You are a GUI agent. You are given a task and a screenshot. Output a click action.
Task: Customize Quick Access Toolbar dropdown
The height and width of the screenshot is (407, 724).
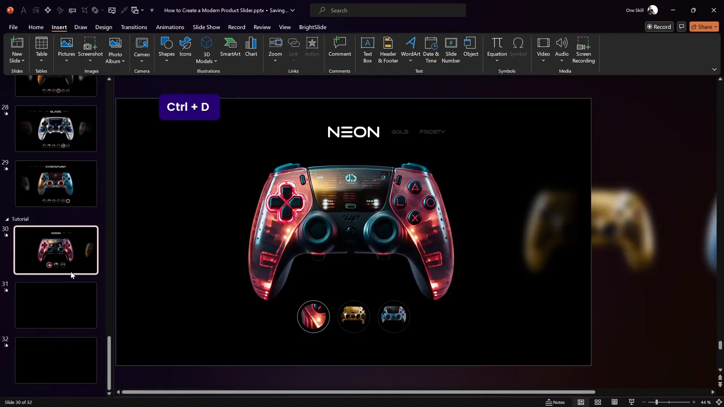pos(152,10)
